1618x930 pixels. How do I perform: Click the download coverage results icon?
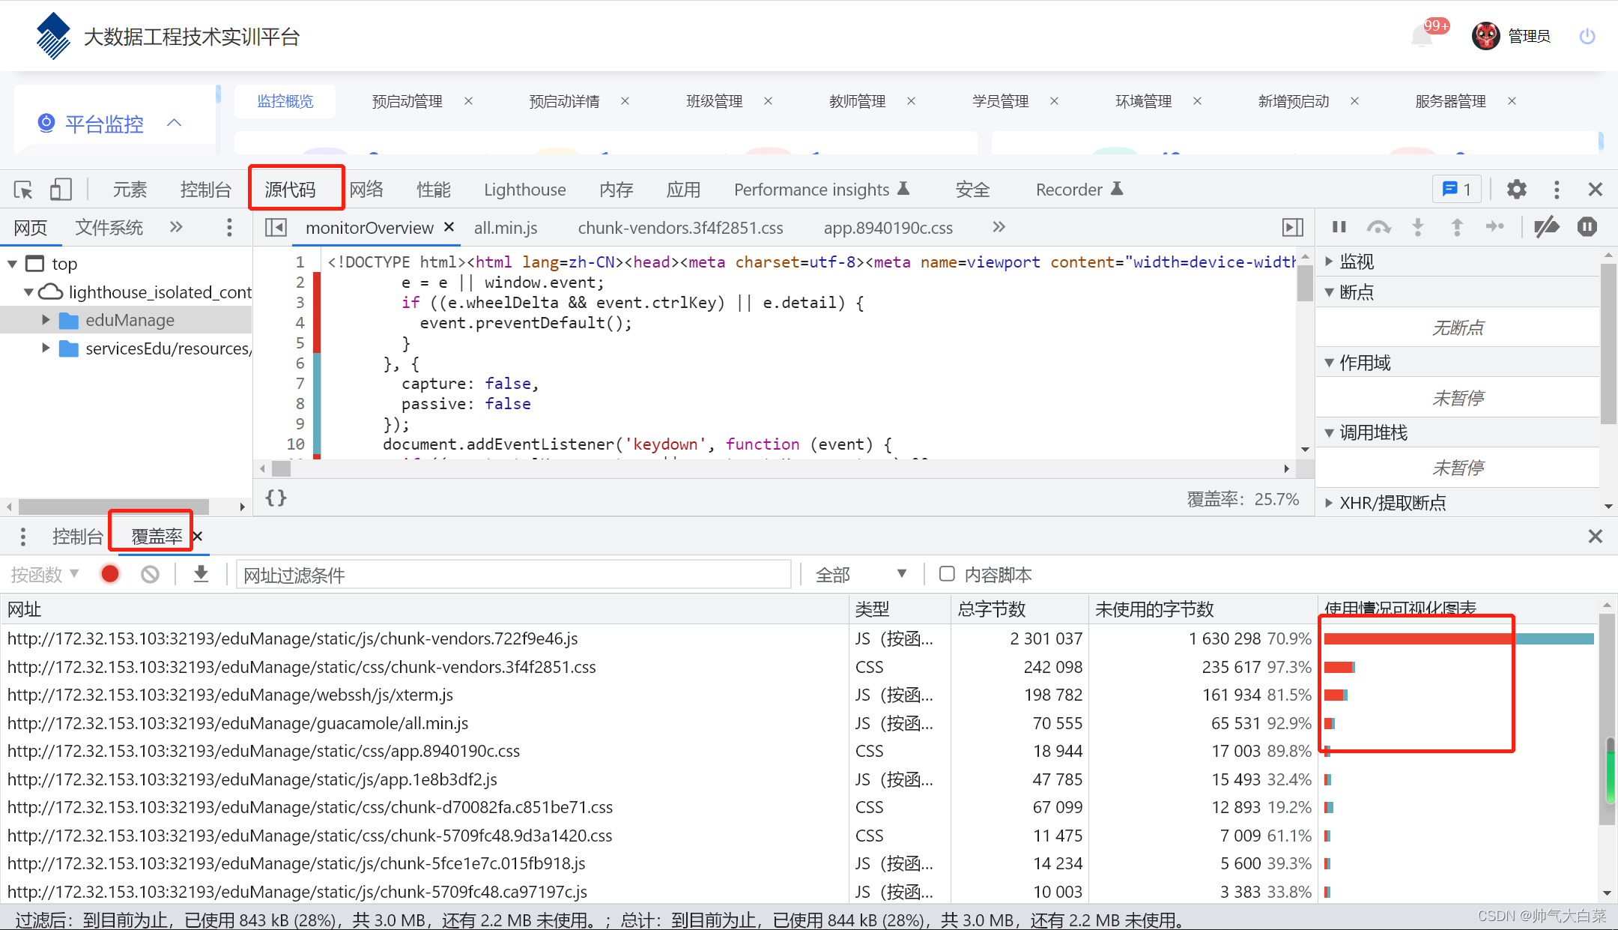pos(202,576)
